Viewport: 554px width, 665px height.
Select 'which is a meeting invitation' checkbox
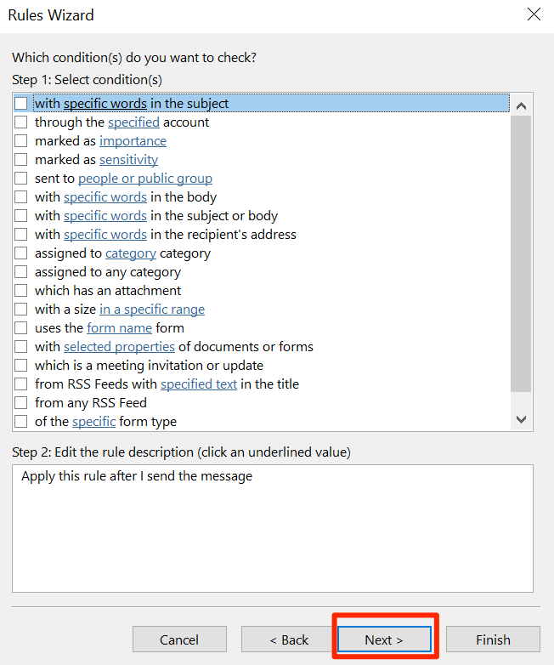click(20, 366)
